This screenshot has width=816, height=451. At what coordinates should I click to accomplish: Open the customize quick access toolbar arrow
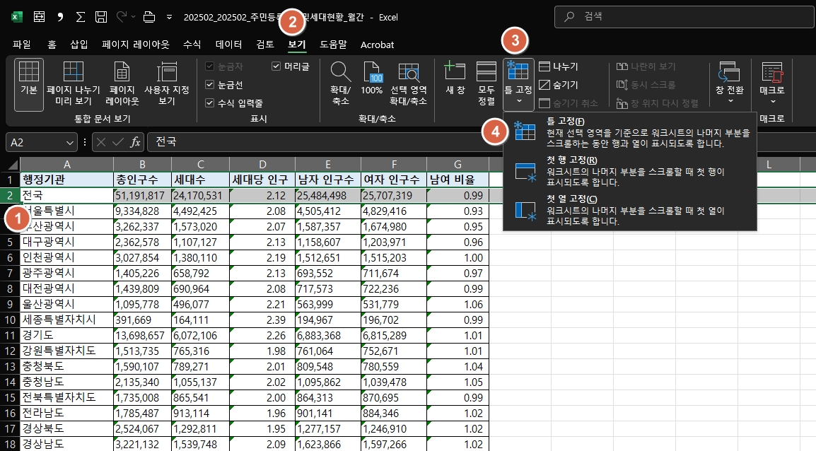pyautogui.click(x=169, y=17)
